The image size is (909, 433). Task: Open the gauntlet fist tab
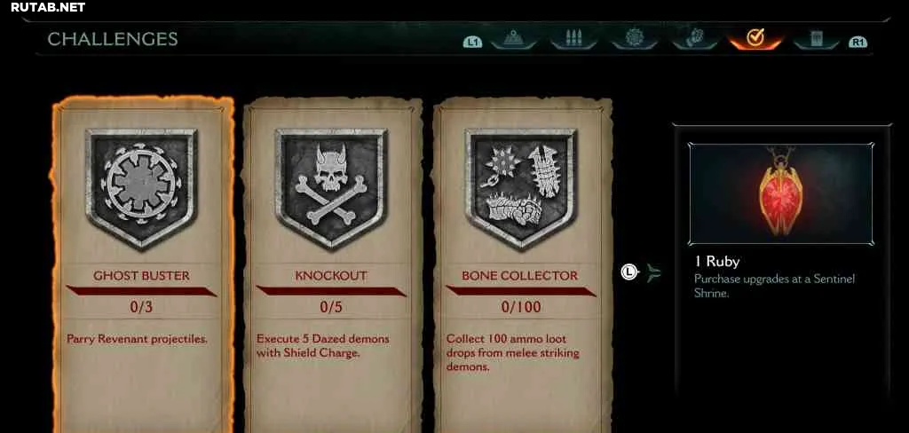[x=694, y=38]
